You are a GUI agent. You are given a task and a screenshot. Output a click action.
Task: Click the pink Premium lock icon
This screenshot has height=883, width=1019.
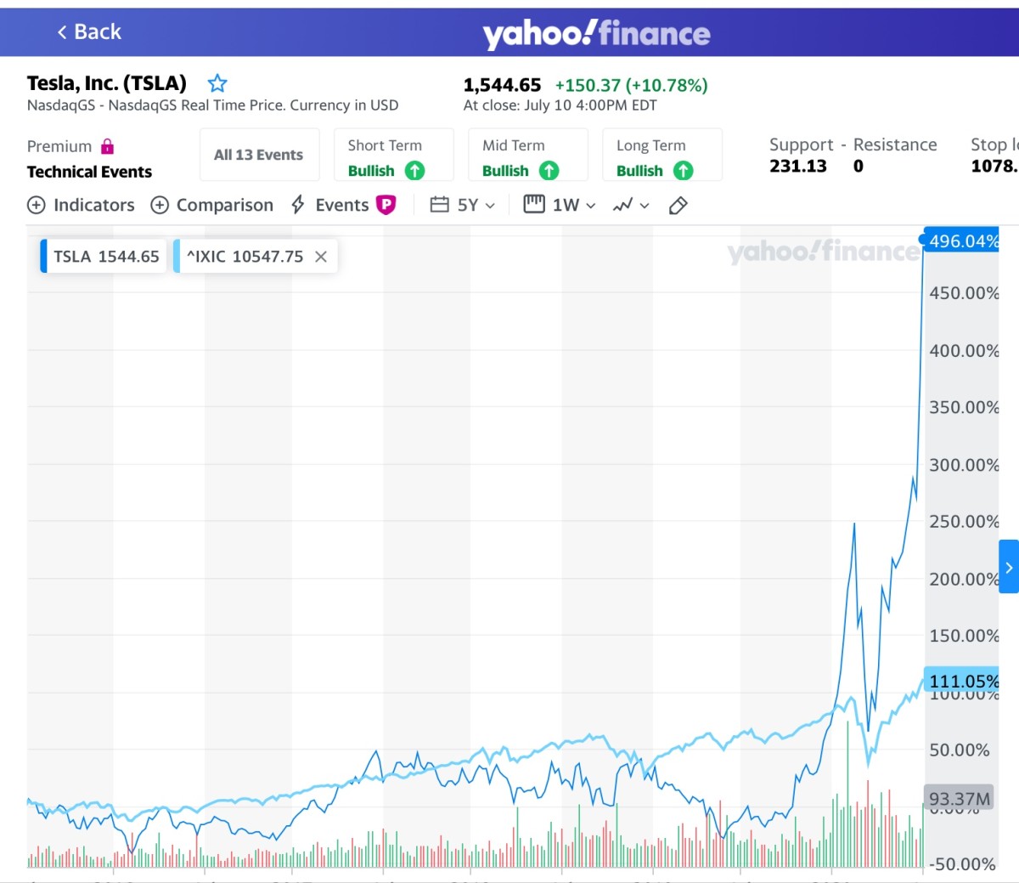(x=107, y=145)
